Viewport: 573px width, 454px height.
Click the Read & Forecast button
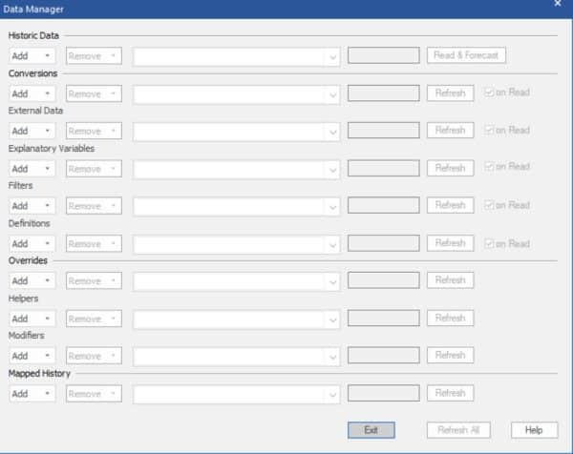tap(466, 55)
